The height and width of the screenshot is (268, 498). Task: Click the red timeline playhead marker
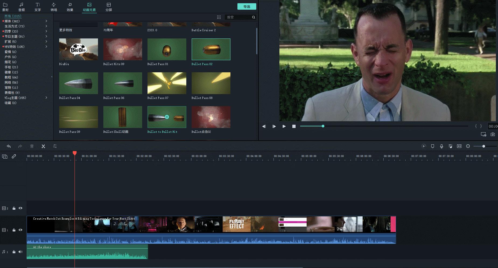75,153
